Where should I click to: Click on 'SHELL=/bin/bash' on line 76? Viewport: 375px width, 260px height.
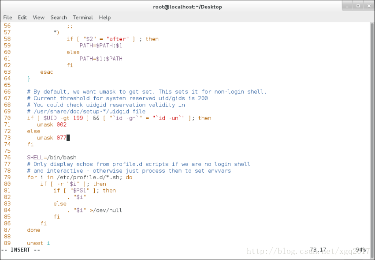[52, 158]
